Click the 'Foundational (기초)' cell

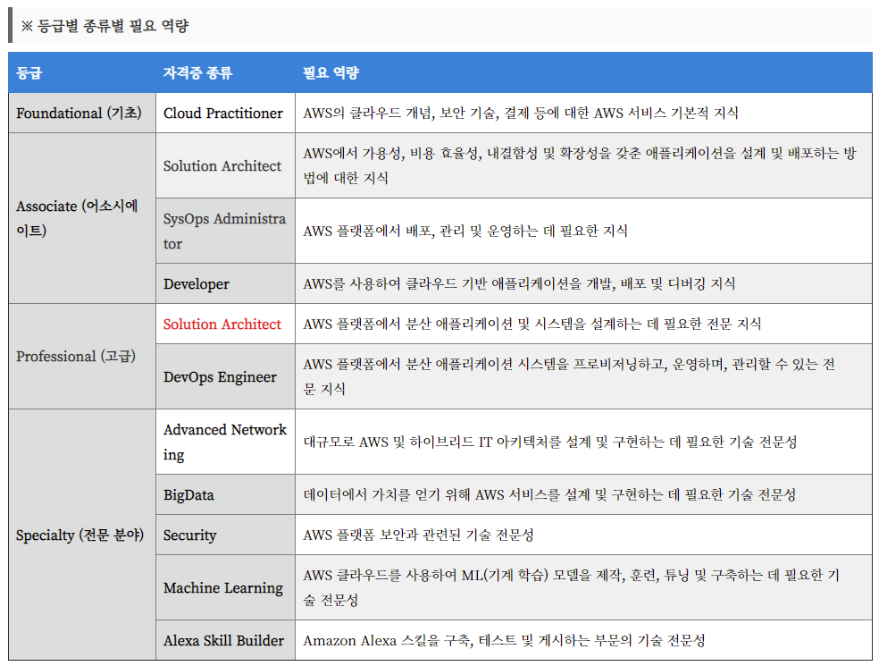(x=82, y=113)
